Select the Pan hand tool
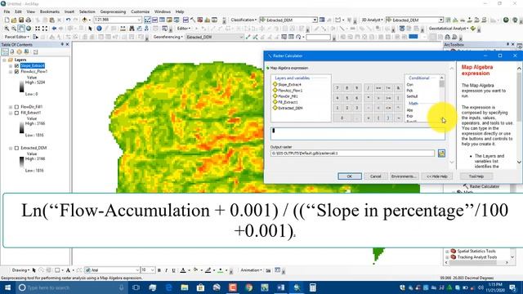This screenshot has height=294, width=523. [21, 29]
